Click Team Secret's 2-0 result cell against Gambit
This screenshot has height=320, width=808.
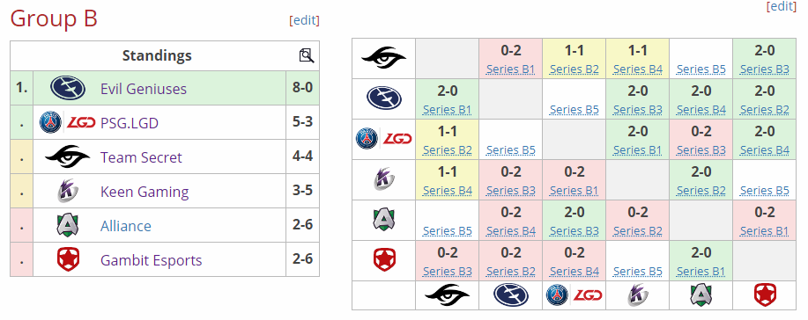(x=764, y=58)
